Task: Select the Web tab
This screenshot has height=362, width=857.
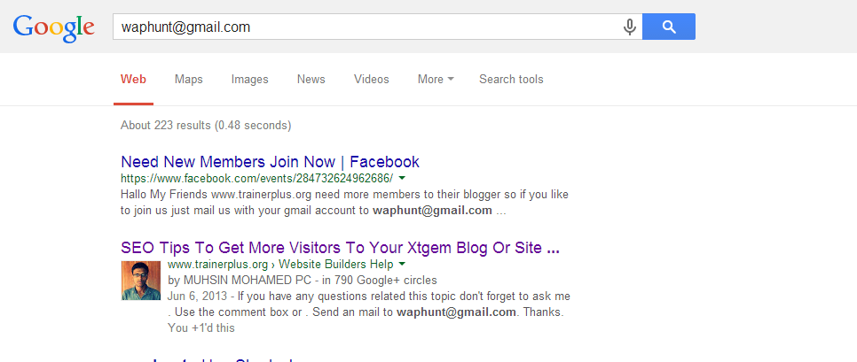Action: point(133,80)
